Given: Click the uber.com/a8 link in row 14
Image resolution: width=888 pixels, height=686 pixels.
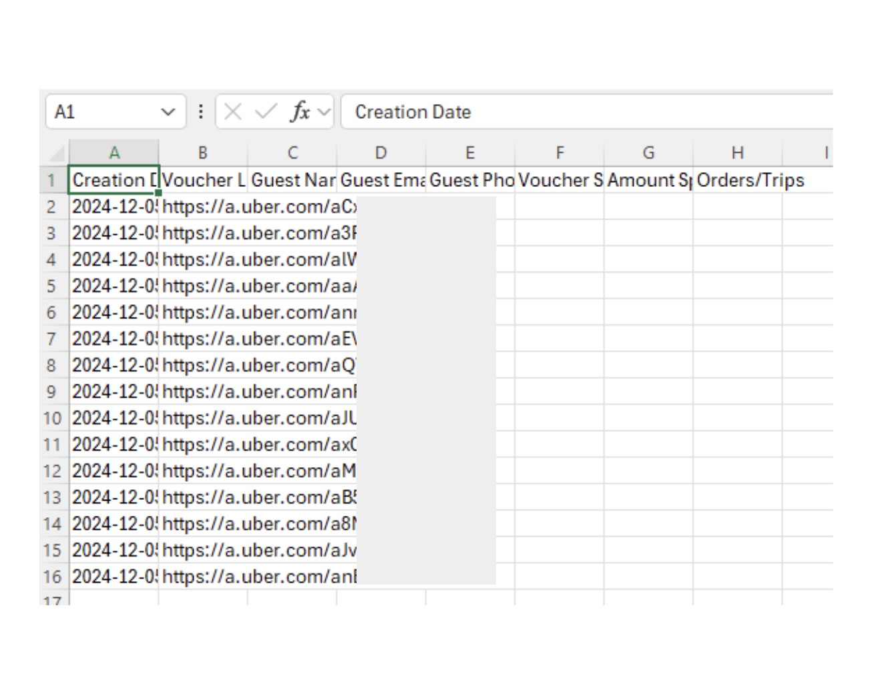Looking at the screenshot, I should [x=259, y=524].
